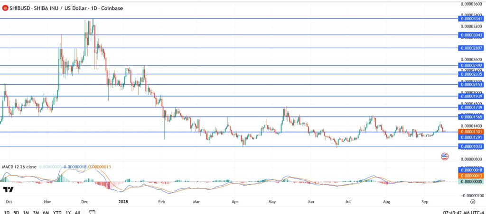Show year-to-date with YTD
This screenshot has width=486, height=214.
(57, 212)
